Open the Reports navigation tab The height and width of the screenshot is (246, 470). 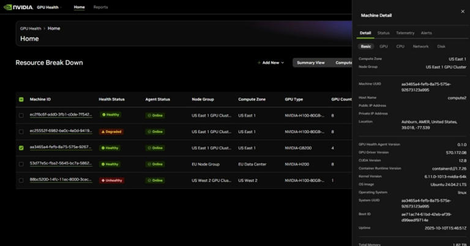[x=100, y=7]
